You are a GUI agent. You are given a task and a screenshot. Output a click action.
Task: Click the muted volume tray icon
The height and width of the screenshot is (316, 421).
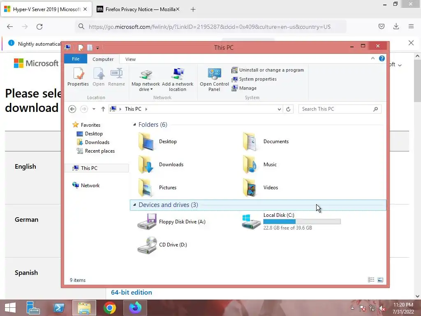tap(382, 308)
